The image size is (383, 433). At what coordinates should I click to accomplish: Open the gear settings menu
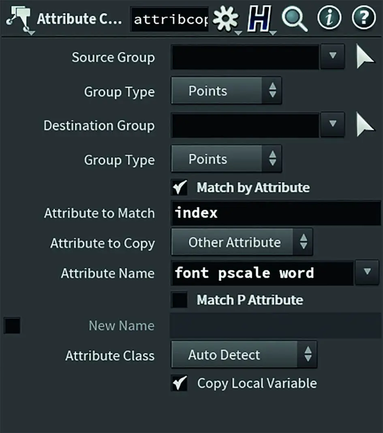[x=226, y=19]
